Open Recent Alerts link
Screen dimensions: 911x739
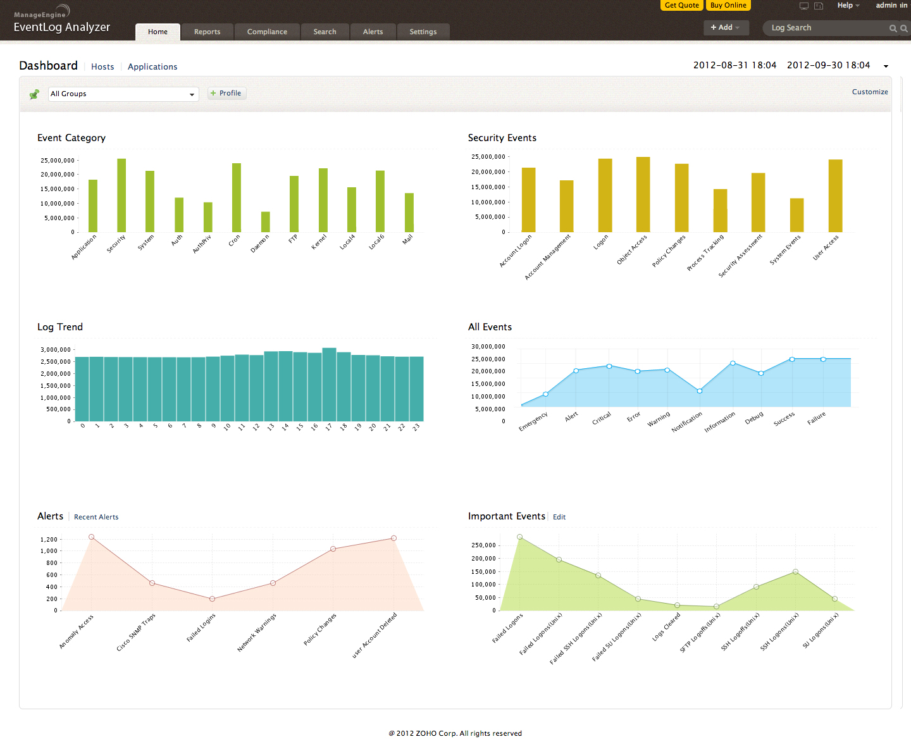[96, 518]
